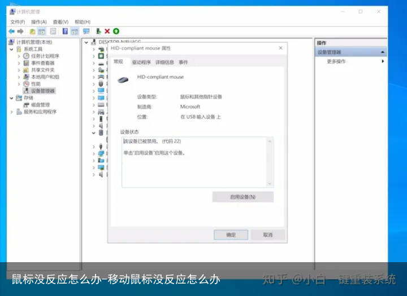Click the mouse device picture in properties dialog

coord(123,80)
